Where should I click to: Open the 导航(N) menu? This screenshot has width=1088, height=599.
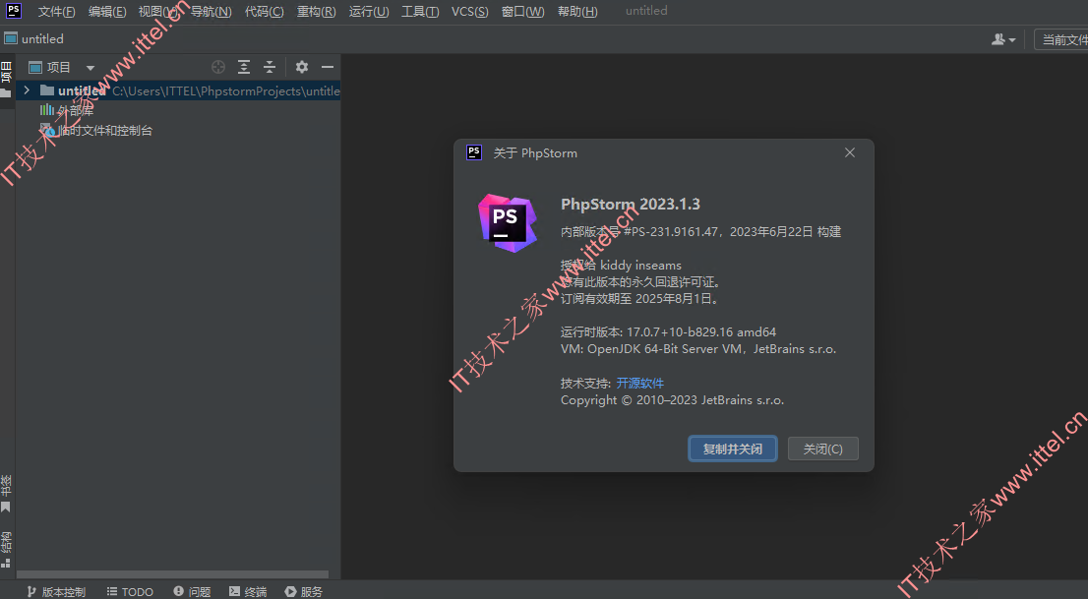point(211,11)
